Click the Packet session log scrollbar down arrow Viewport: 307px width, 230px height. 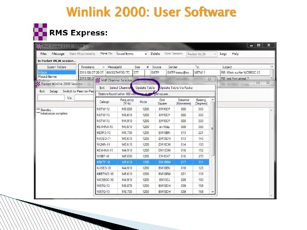point(271,195)
